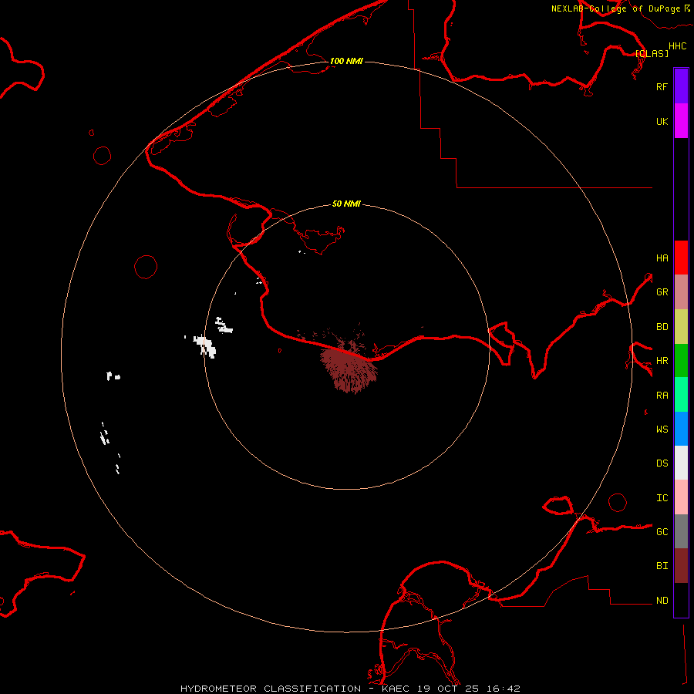Choose the blue WS legend swatch
The image size is (694, 694).
pos(681,429)
